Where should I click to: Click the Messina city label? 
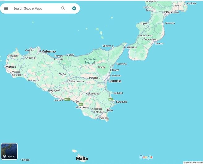point(131,47)
